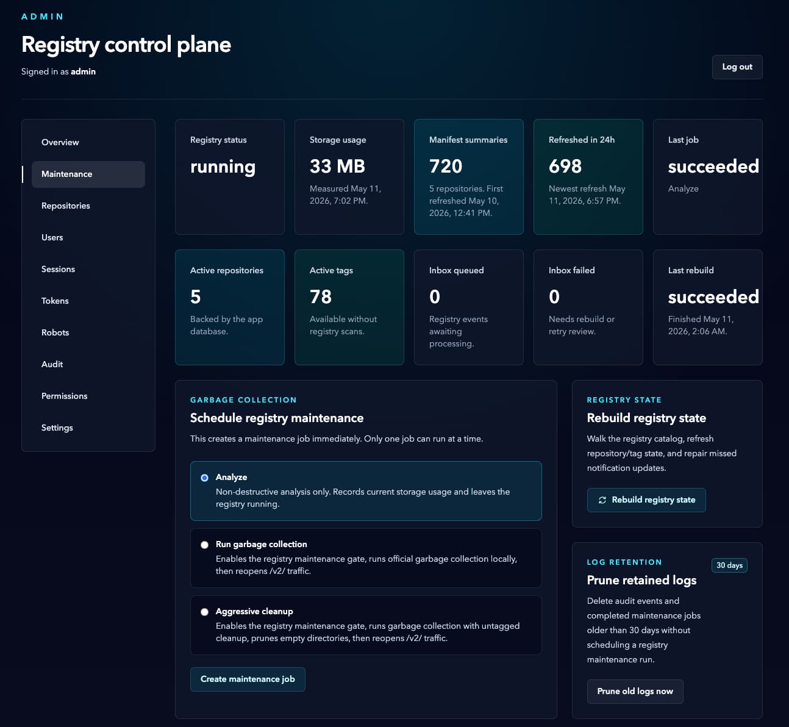Click the Manifest summaries 720 card

469,177
